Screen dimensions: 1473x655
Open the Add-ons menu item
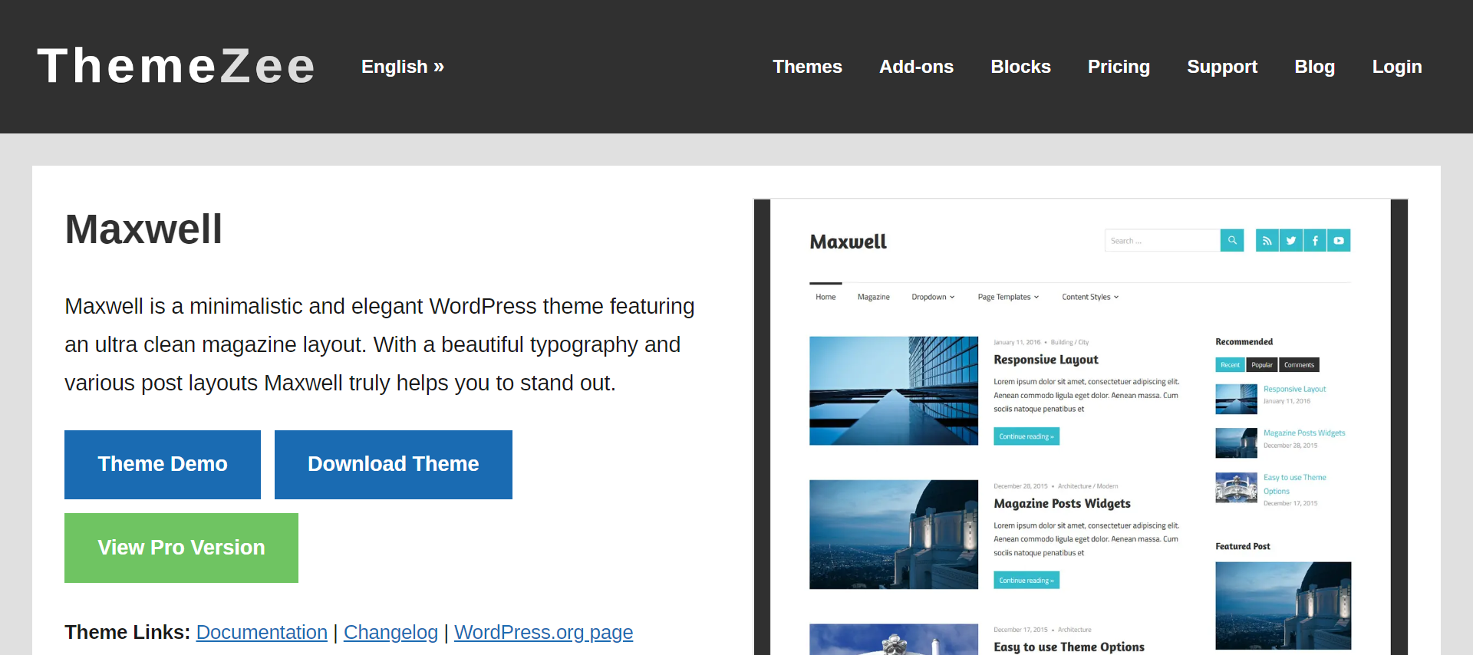tap(916, 67)
